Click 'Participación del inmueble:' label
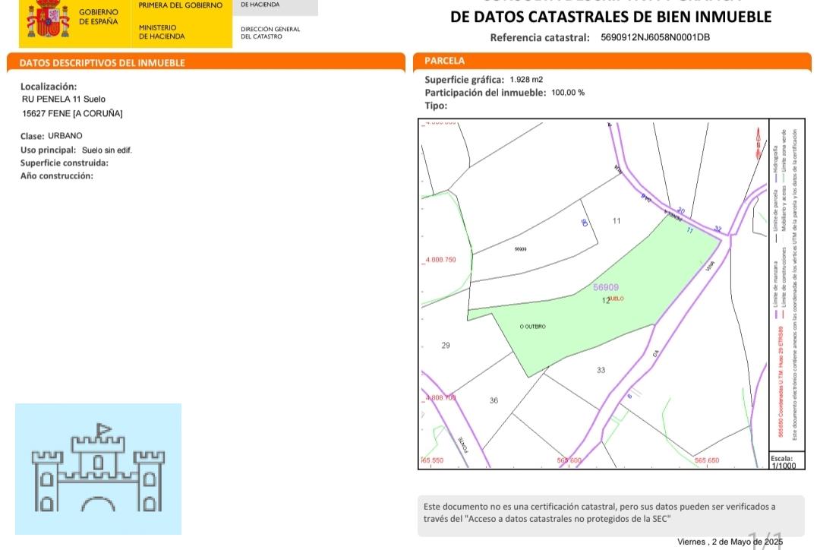The width and height of the screenshot is (820, 550). (x=485, y=93)
